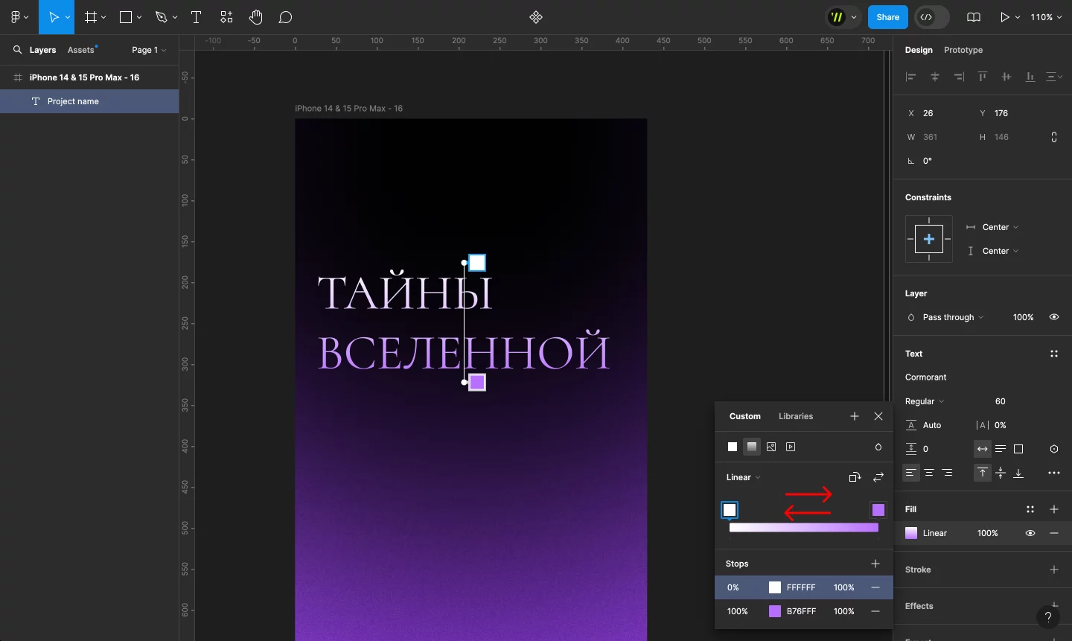Click the Align bottom icon
The width and height of the screenshot is (1072, 641).
(1030, 77)
